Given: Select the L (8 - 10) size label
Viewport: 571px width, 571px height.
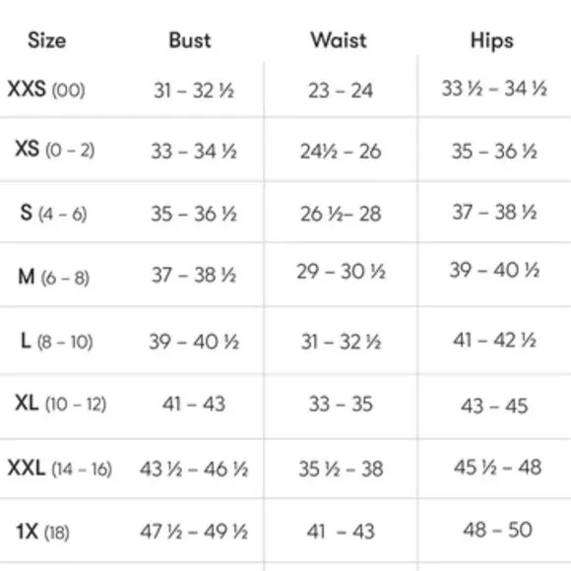Looking at the screenshot, I should click(x=57, y=342).
